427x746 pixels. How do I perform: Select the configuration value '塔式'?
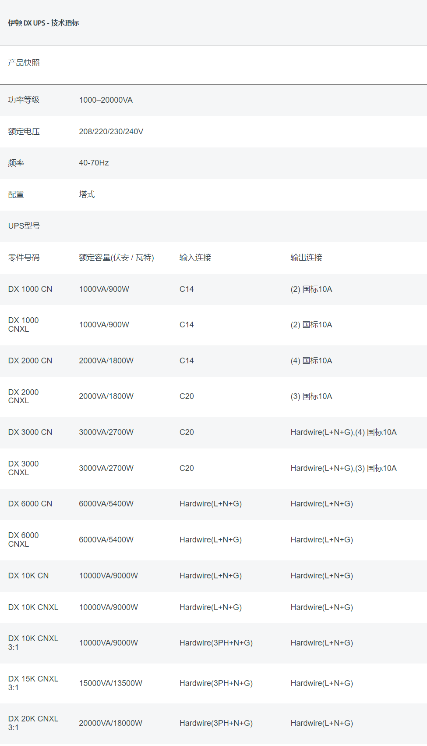[87, 194]
